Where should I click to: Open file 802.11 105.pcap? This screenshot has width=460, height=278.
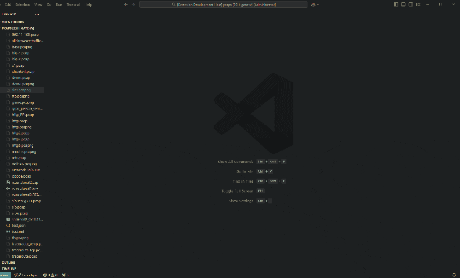pyautogui.click(x=25, y=35)
